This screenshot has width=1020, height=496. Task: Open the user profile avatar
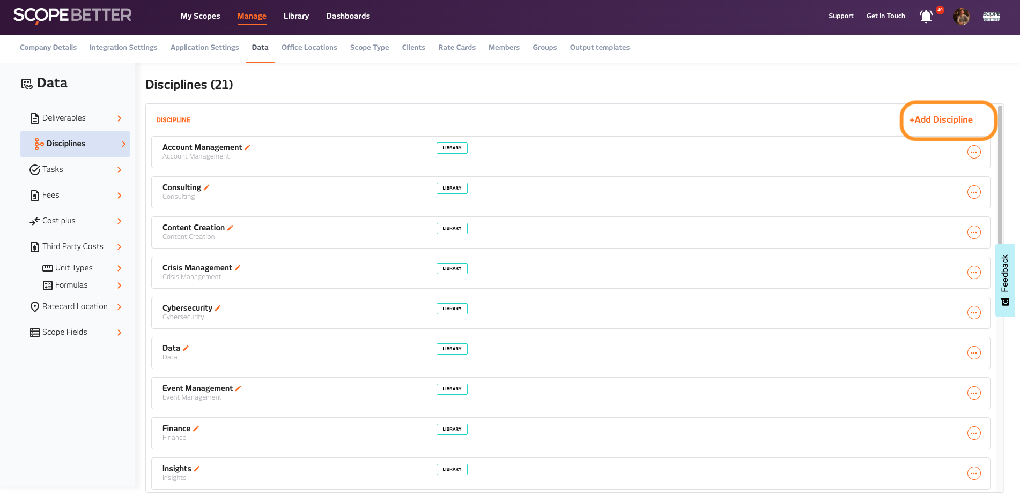point(961,17)
